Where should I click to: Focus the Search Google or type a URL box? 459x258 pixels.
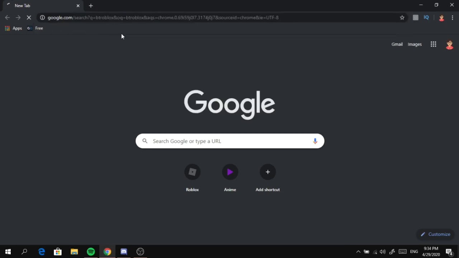point(230,141)
